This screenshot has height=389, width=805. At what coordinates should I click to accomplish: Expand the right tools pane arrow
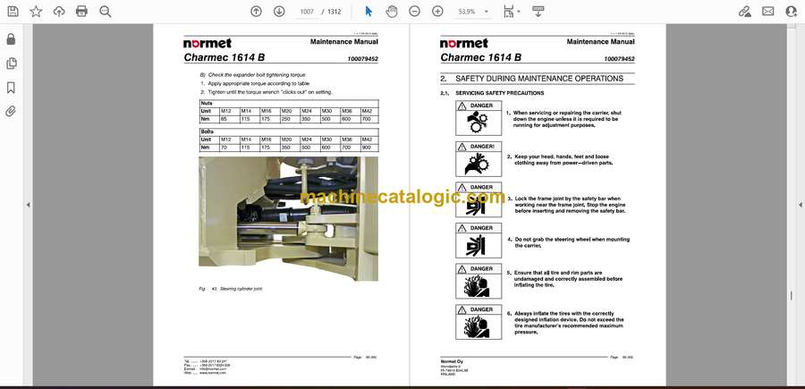(x=800, y=205)
